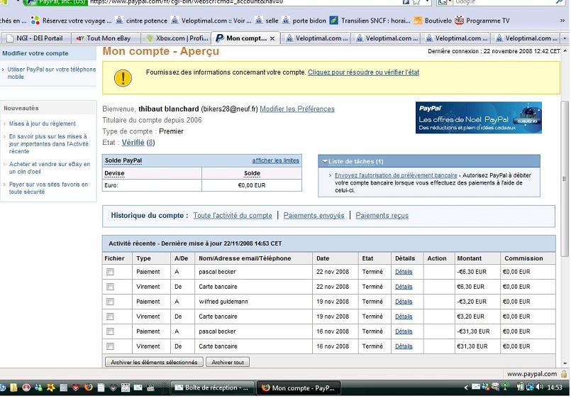Click the volume speaker tray icon
571x401 pixels.
[538, 388]
